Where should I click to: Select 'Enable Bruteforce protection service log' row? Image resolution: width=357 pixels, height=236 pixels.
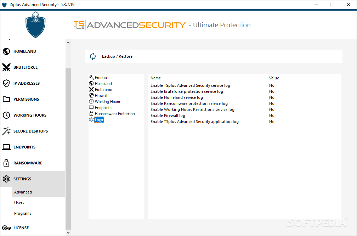point(245,91)
